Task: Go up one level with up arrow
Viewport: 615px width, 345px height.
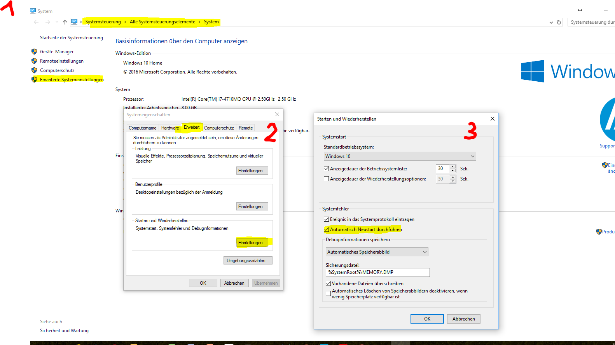Action: (x=65, y=22)
